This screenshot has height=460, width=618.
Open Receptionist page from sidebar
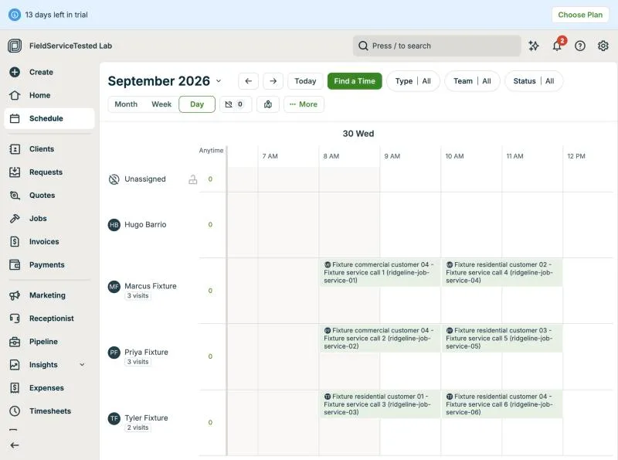49,319
